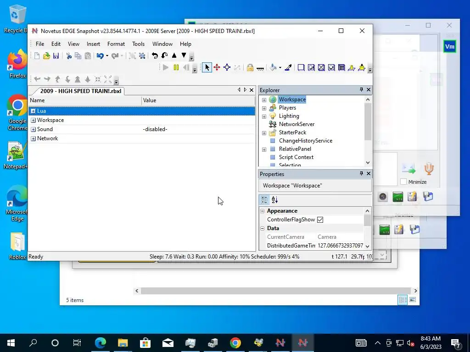The height and width of the screenshot is (352, 470).
Task: Click the Name column header
Action: pyautogui.click(x=85, y=100)
